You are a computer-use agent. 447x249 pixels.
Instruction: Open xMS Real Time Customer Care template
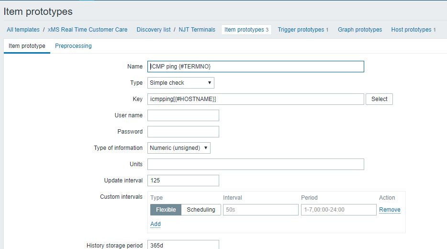pos(88,30)
